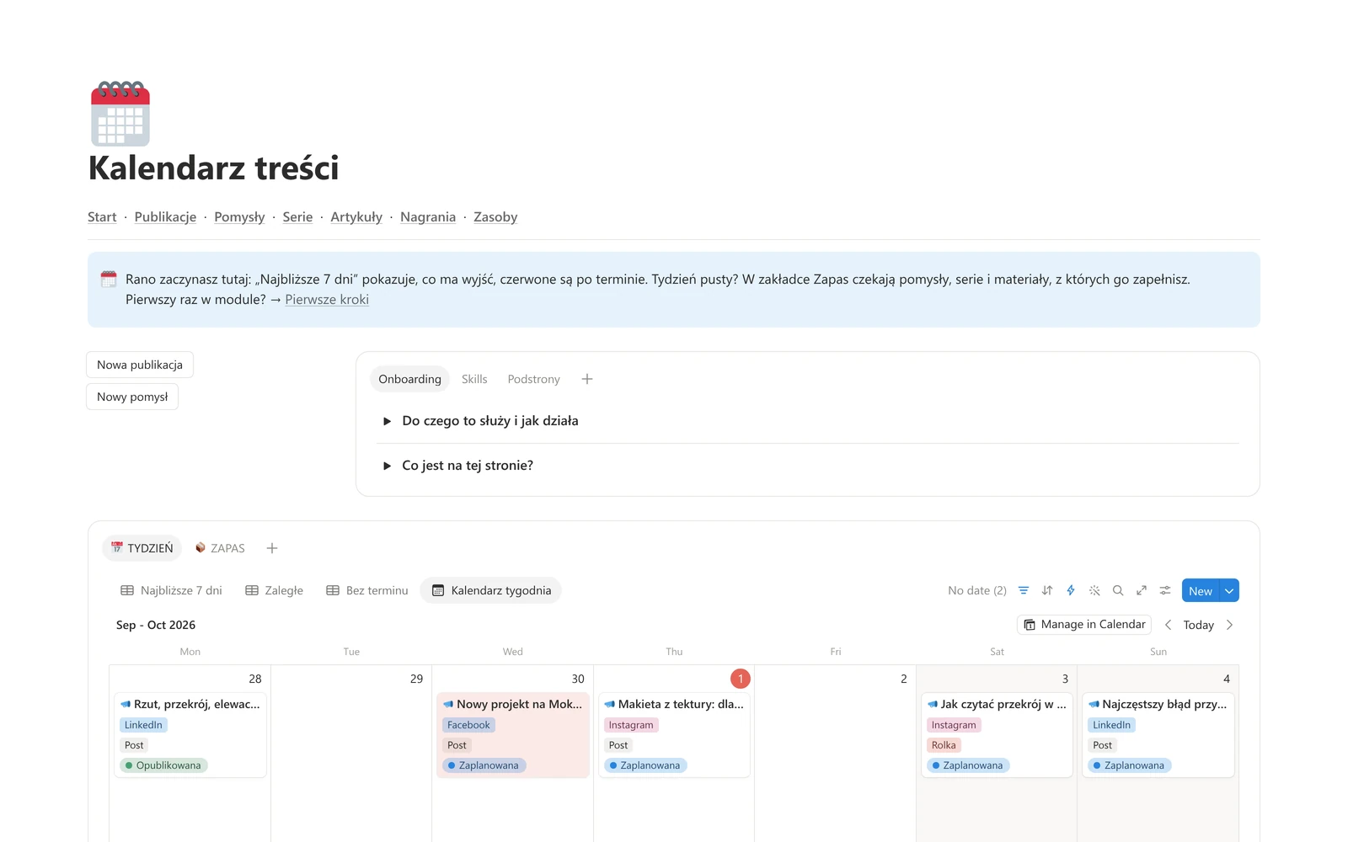Switch to the Zaległe view

(x=275, y=590)
